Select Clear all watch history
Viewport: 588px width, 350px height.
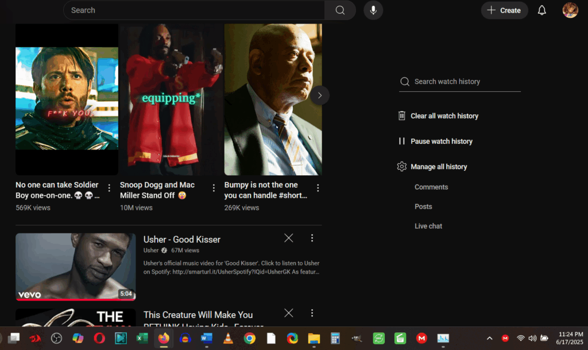coord(438,116)
